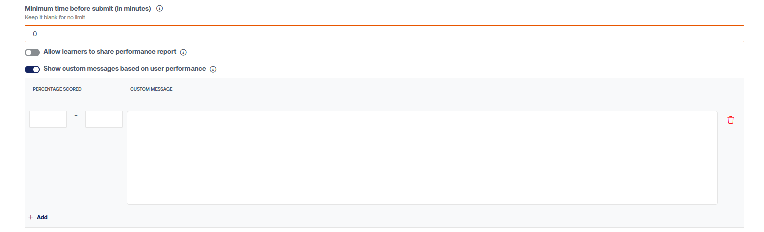Click info icon next to share performance report

coord(183,52)
